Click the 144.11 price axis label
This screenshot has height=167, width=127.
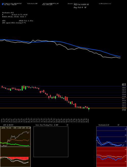coord(124,105)
